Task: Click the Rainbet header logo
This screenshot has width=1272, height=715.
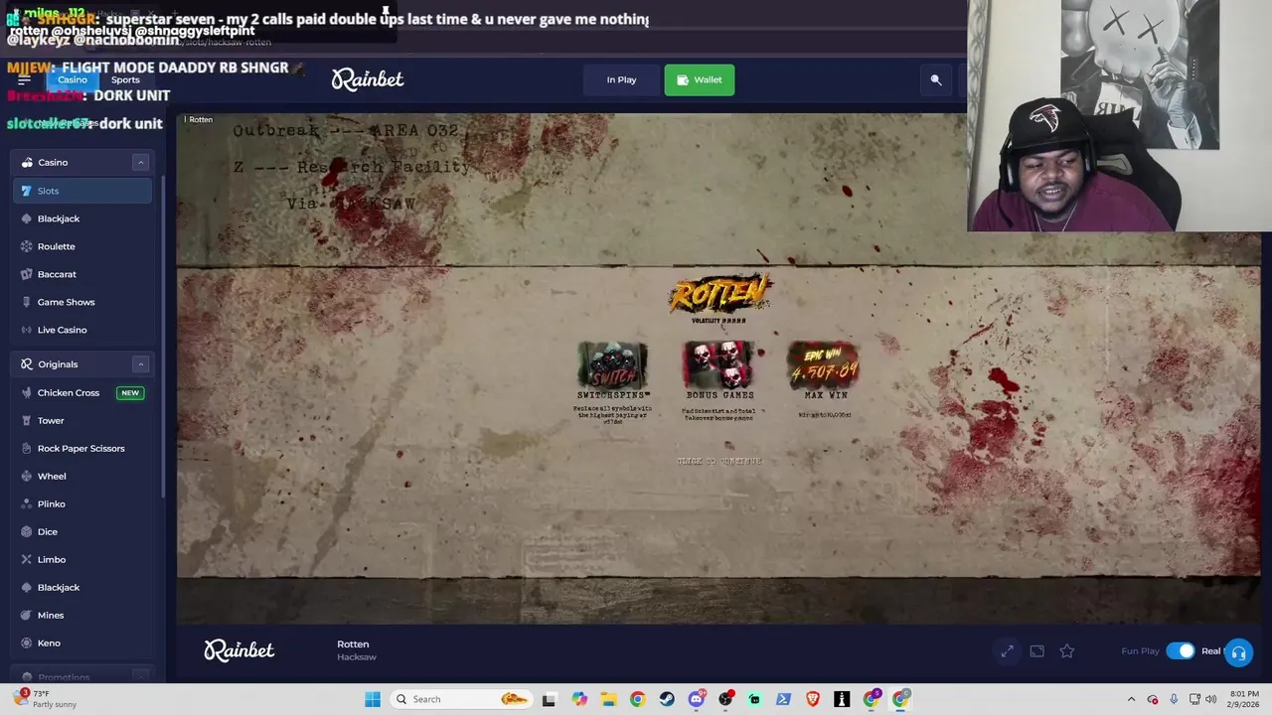Action: pos(368,79)
